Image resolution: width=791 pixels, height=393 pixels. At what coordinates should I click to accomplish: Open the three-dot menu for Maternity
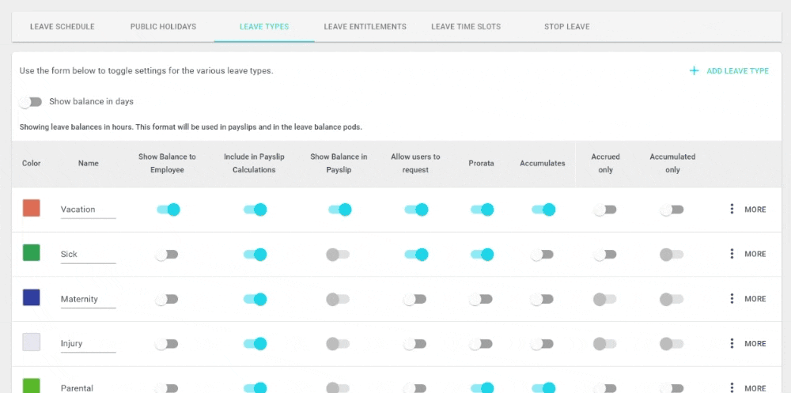732,299
